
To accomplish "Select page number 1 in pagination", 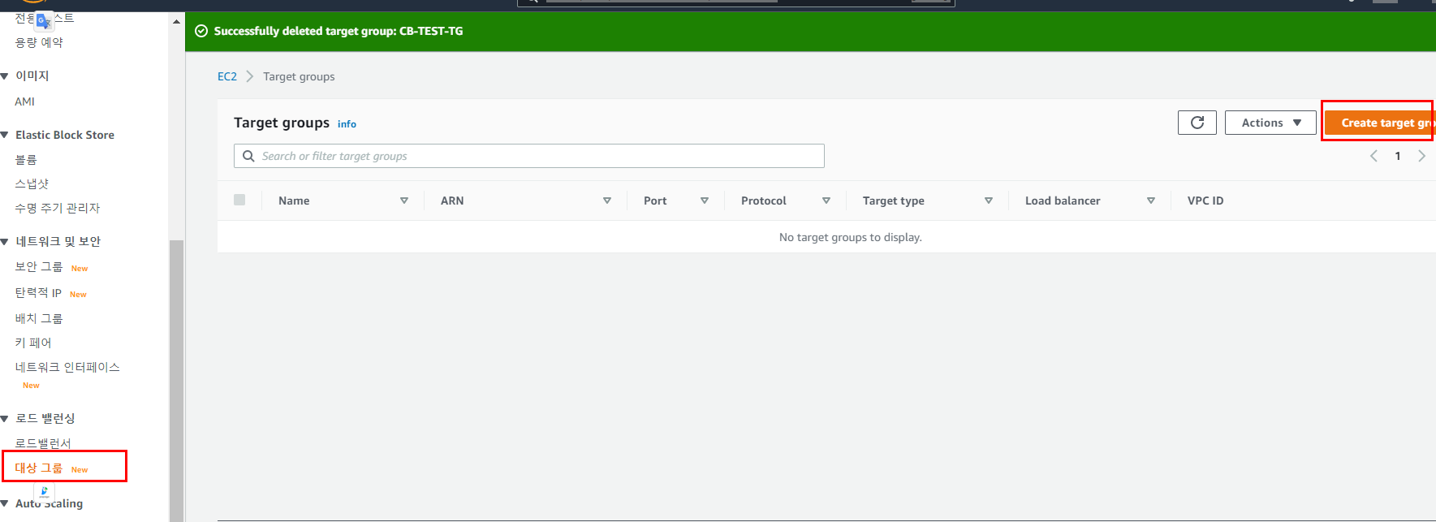I will (1398, 156).
